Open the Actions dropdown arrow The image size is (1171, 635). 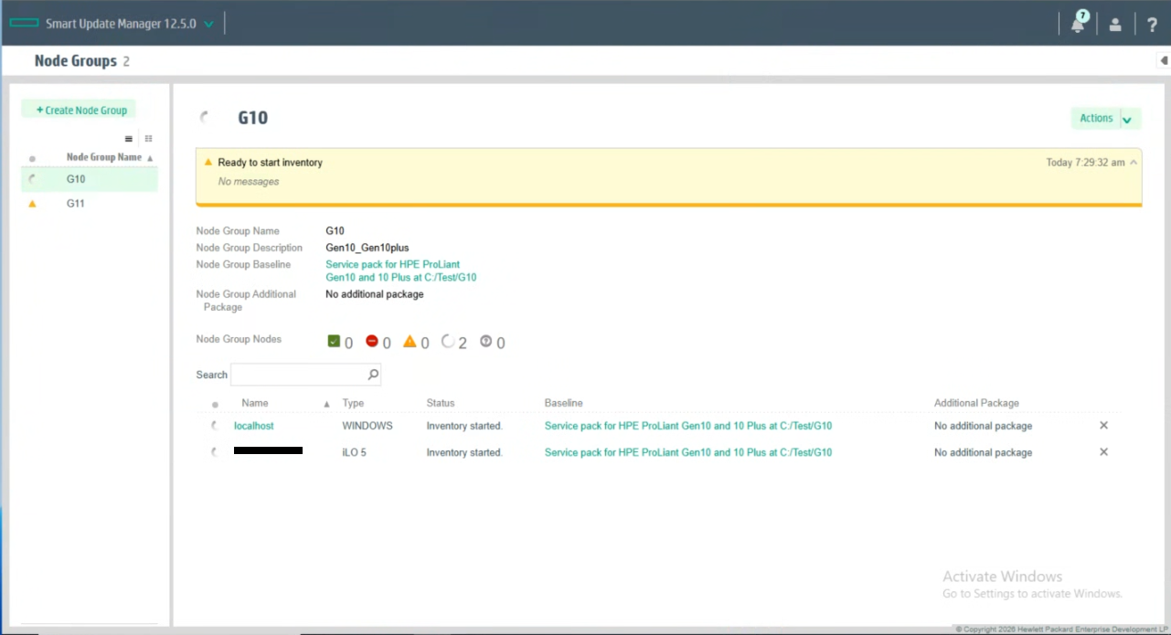coord(1127,120)
